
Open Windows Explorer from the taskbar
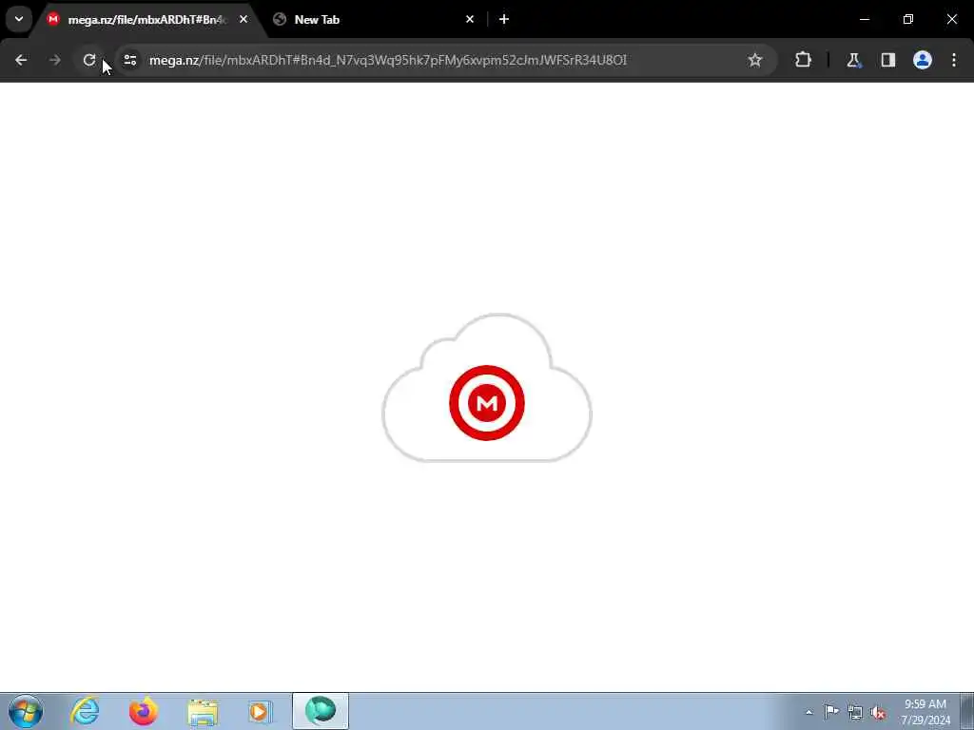203,712
